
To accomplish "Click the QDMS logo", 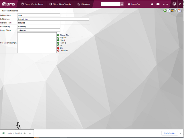I will click(9, 4).
